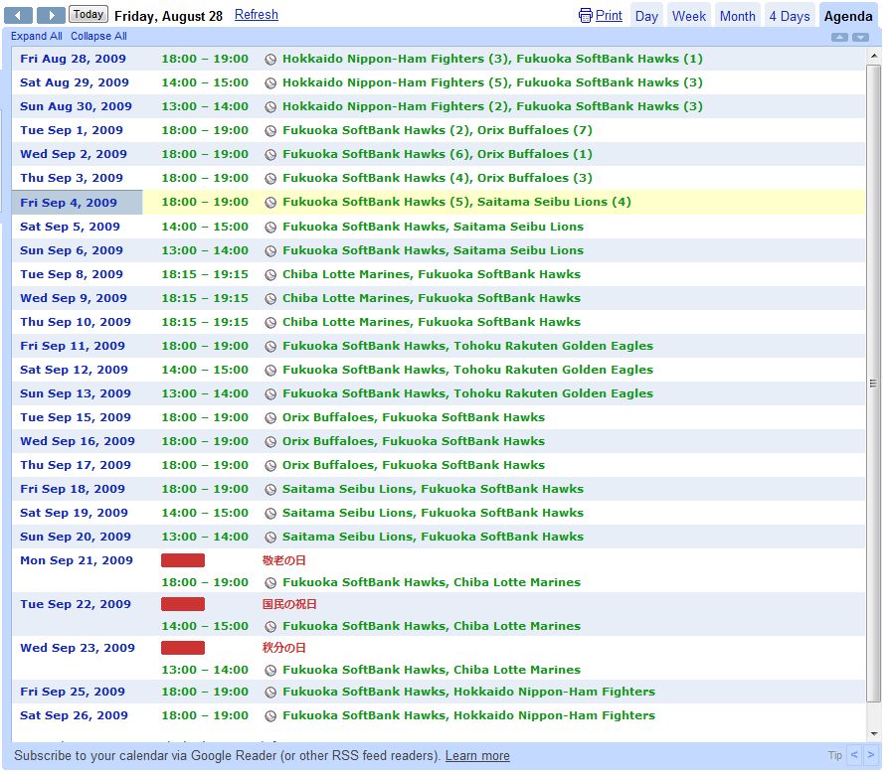Click red all-day bar on Mon Sep 21
The image size is (889, 774).
pyautogui.click(x=183, y=560)
